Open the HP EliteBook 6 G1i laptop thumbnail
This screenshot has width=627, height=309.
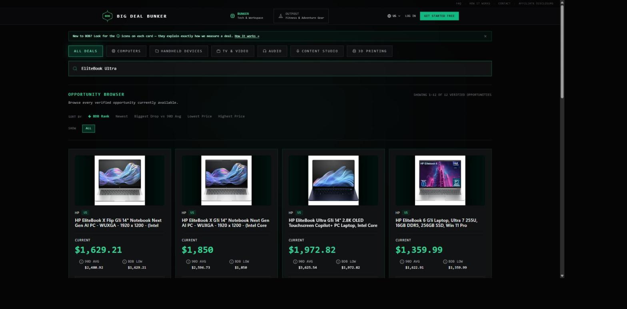[440, 181]
